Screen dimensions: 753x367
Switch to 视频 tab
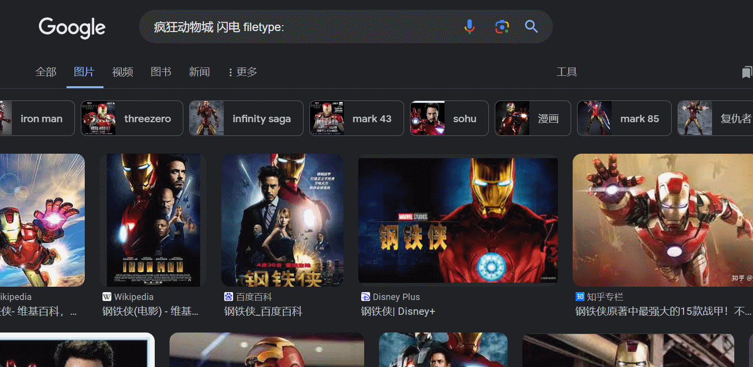(x=123, y=72)
